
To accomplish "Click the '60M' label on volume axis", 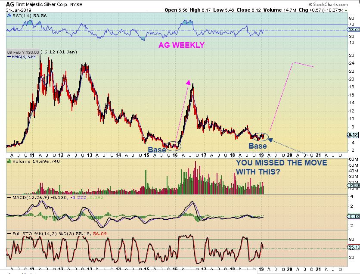I will (354, 159).
